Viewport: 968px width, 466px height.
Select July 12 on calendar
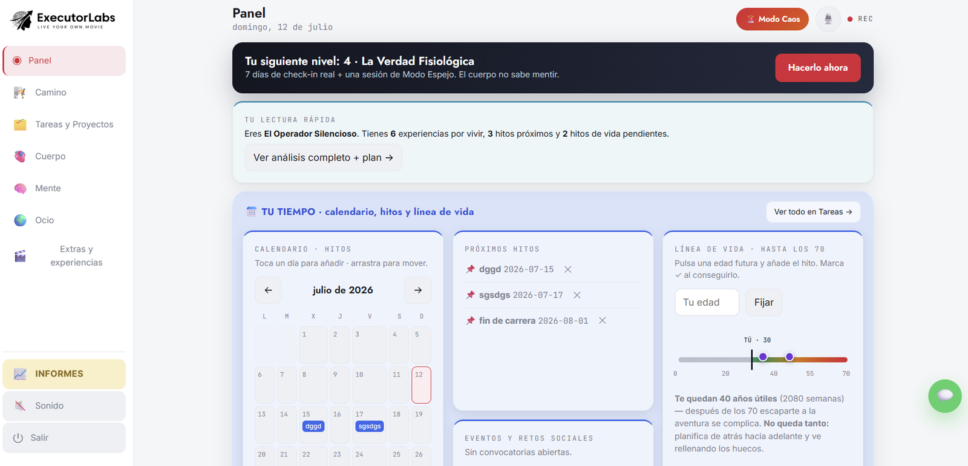tap(421, 385)
